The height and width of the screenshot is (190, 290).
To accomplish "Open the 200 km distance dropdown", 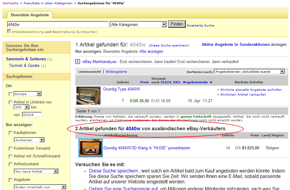I will point(21,107).
